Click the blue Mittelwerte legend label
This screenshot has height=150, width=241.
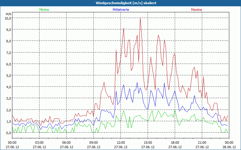(x=121, y=10)
